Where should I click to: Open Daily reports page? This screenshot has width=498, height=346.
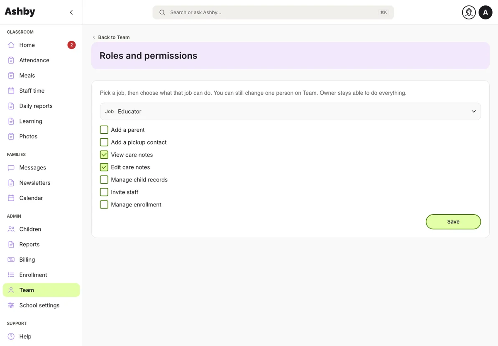(41, 106)
